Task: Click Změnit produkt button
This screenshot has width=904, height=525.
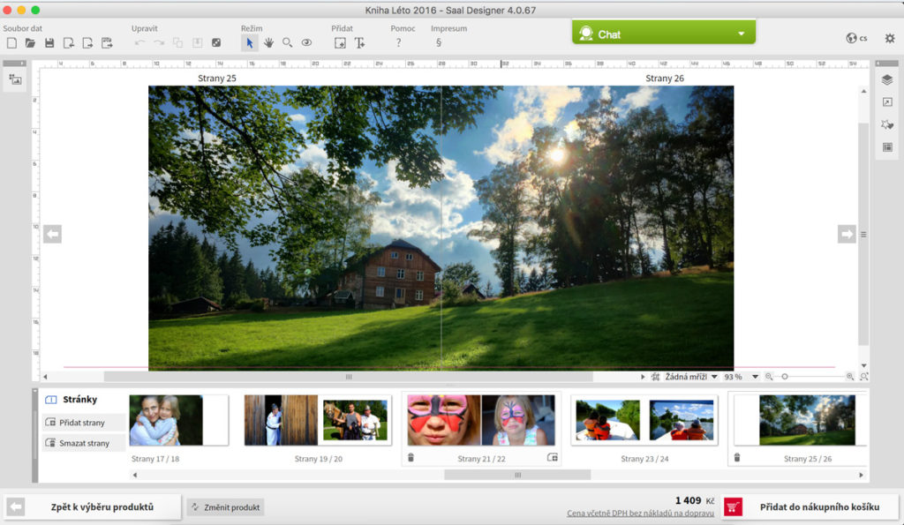Action: pos(225,506)
